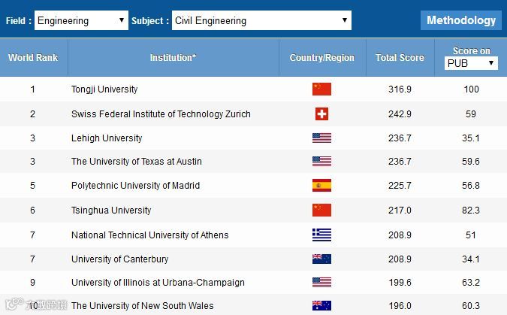
Task: Select total score 196.0
Action: point(400,306)
